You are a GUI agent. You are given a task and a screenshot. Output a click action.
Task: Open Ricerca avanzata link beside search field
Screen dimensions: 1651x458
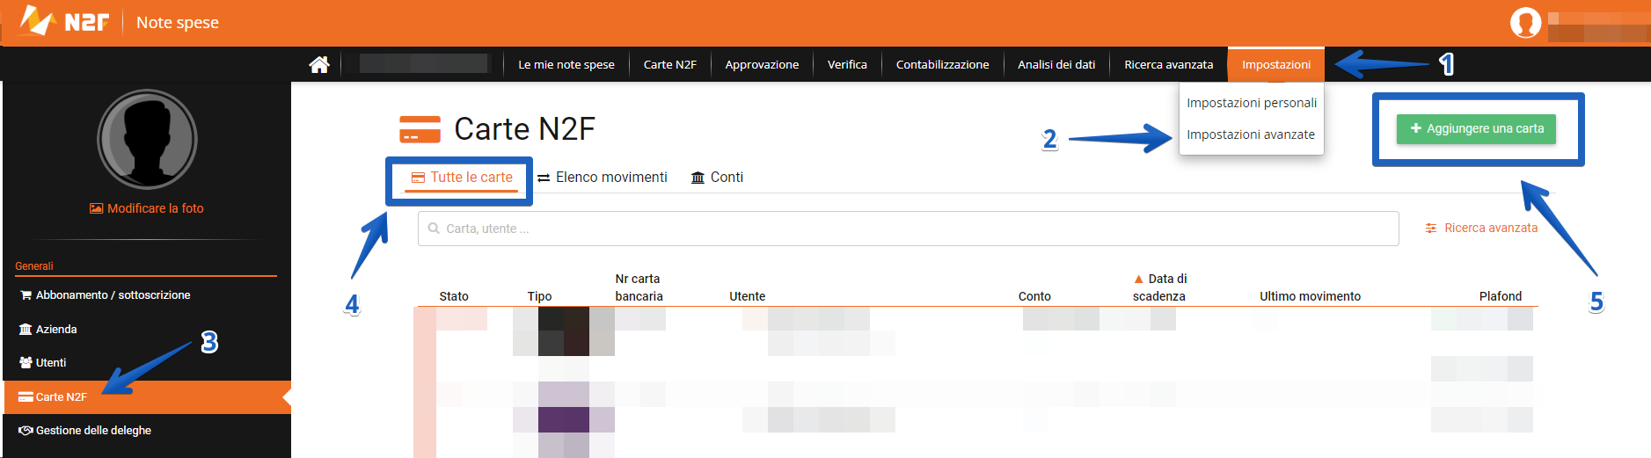click(x=1491, y=228)
